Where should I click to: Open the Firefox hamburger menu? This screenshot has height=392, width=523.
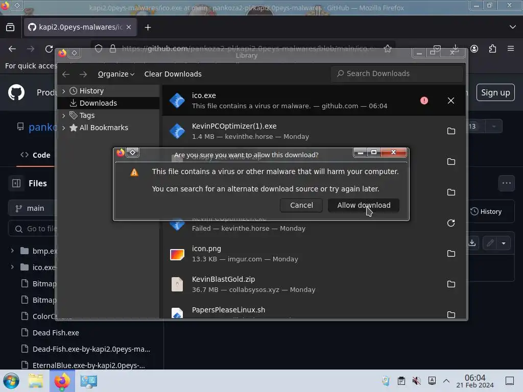(x=511, y=48)
